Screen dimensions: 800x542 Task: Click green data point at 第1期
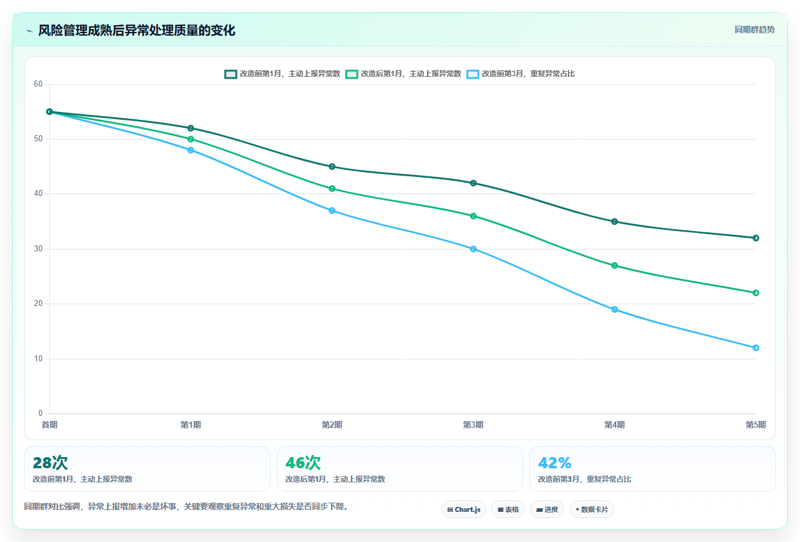click(191, 139)
